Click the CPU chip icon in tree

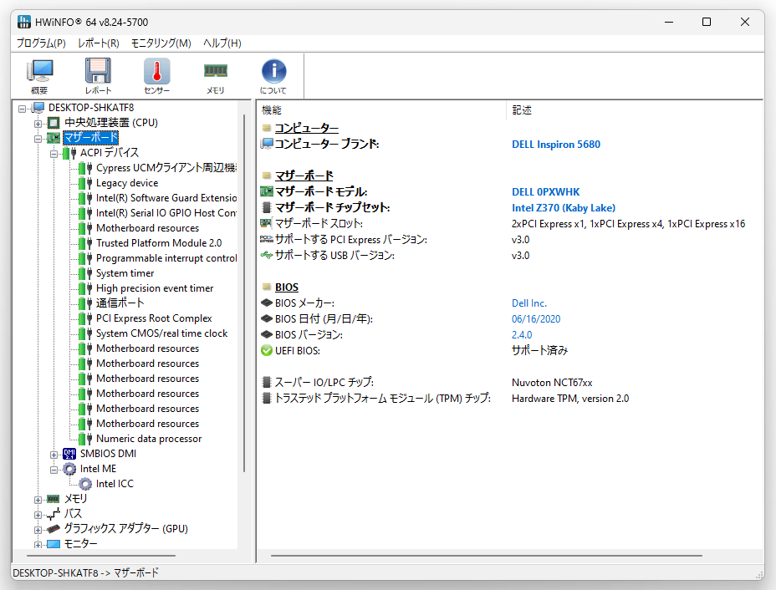(x=54, y=123)
